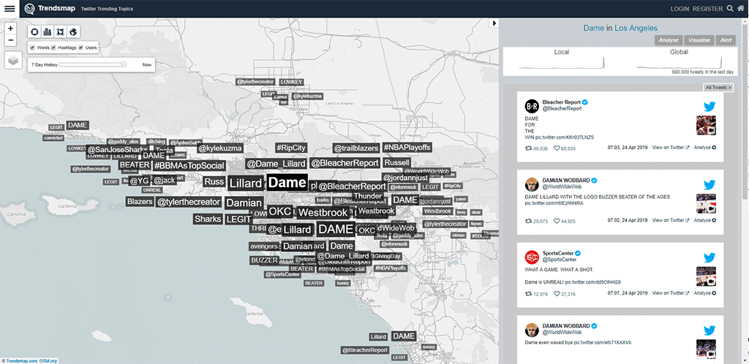
Task: Click the locate-me crosshair icon
Action: pyautogui.click(x=34, y=32)
